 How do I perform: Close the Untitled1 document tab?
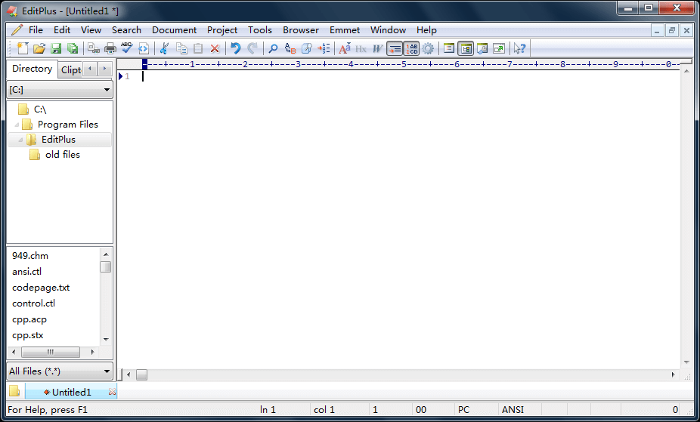[x=112, y=392]
